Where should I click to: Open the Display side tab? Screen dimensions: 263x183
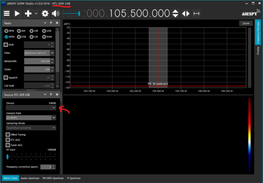[x=258, y=51]
